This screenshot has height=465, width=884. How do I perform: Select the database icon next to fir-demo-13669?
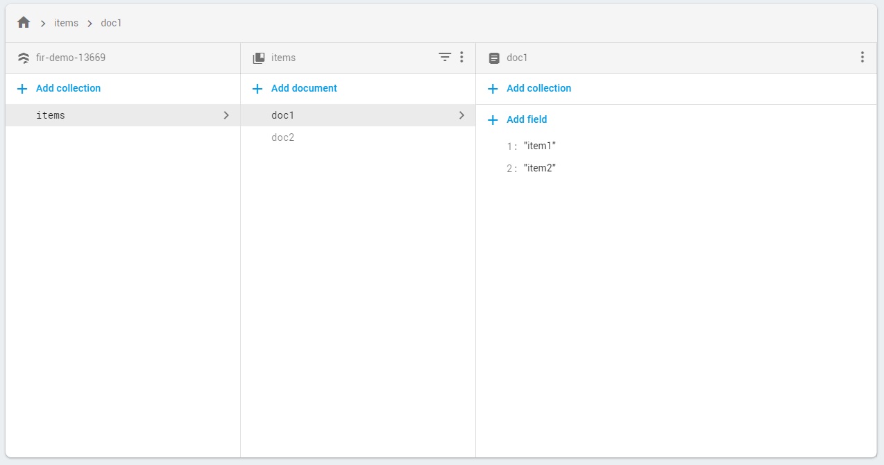pos(23,58)
